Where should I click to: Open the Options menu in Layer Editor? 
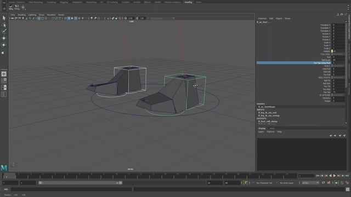click(270, 132)
